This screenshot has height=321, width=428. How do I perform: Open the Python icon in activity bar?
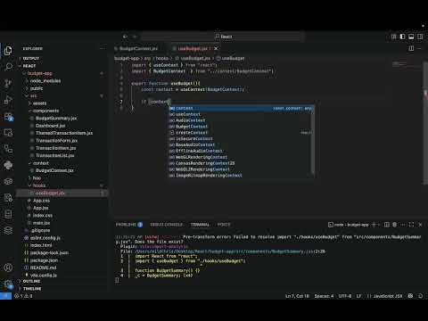(8, 165)
